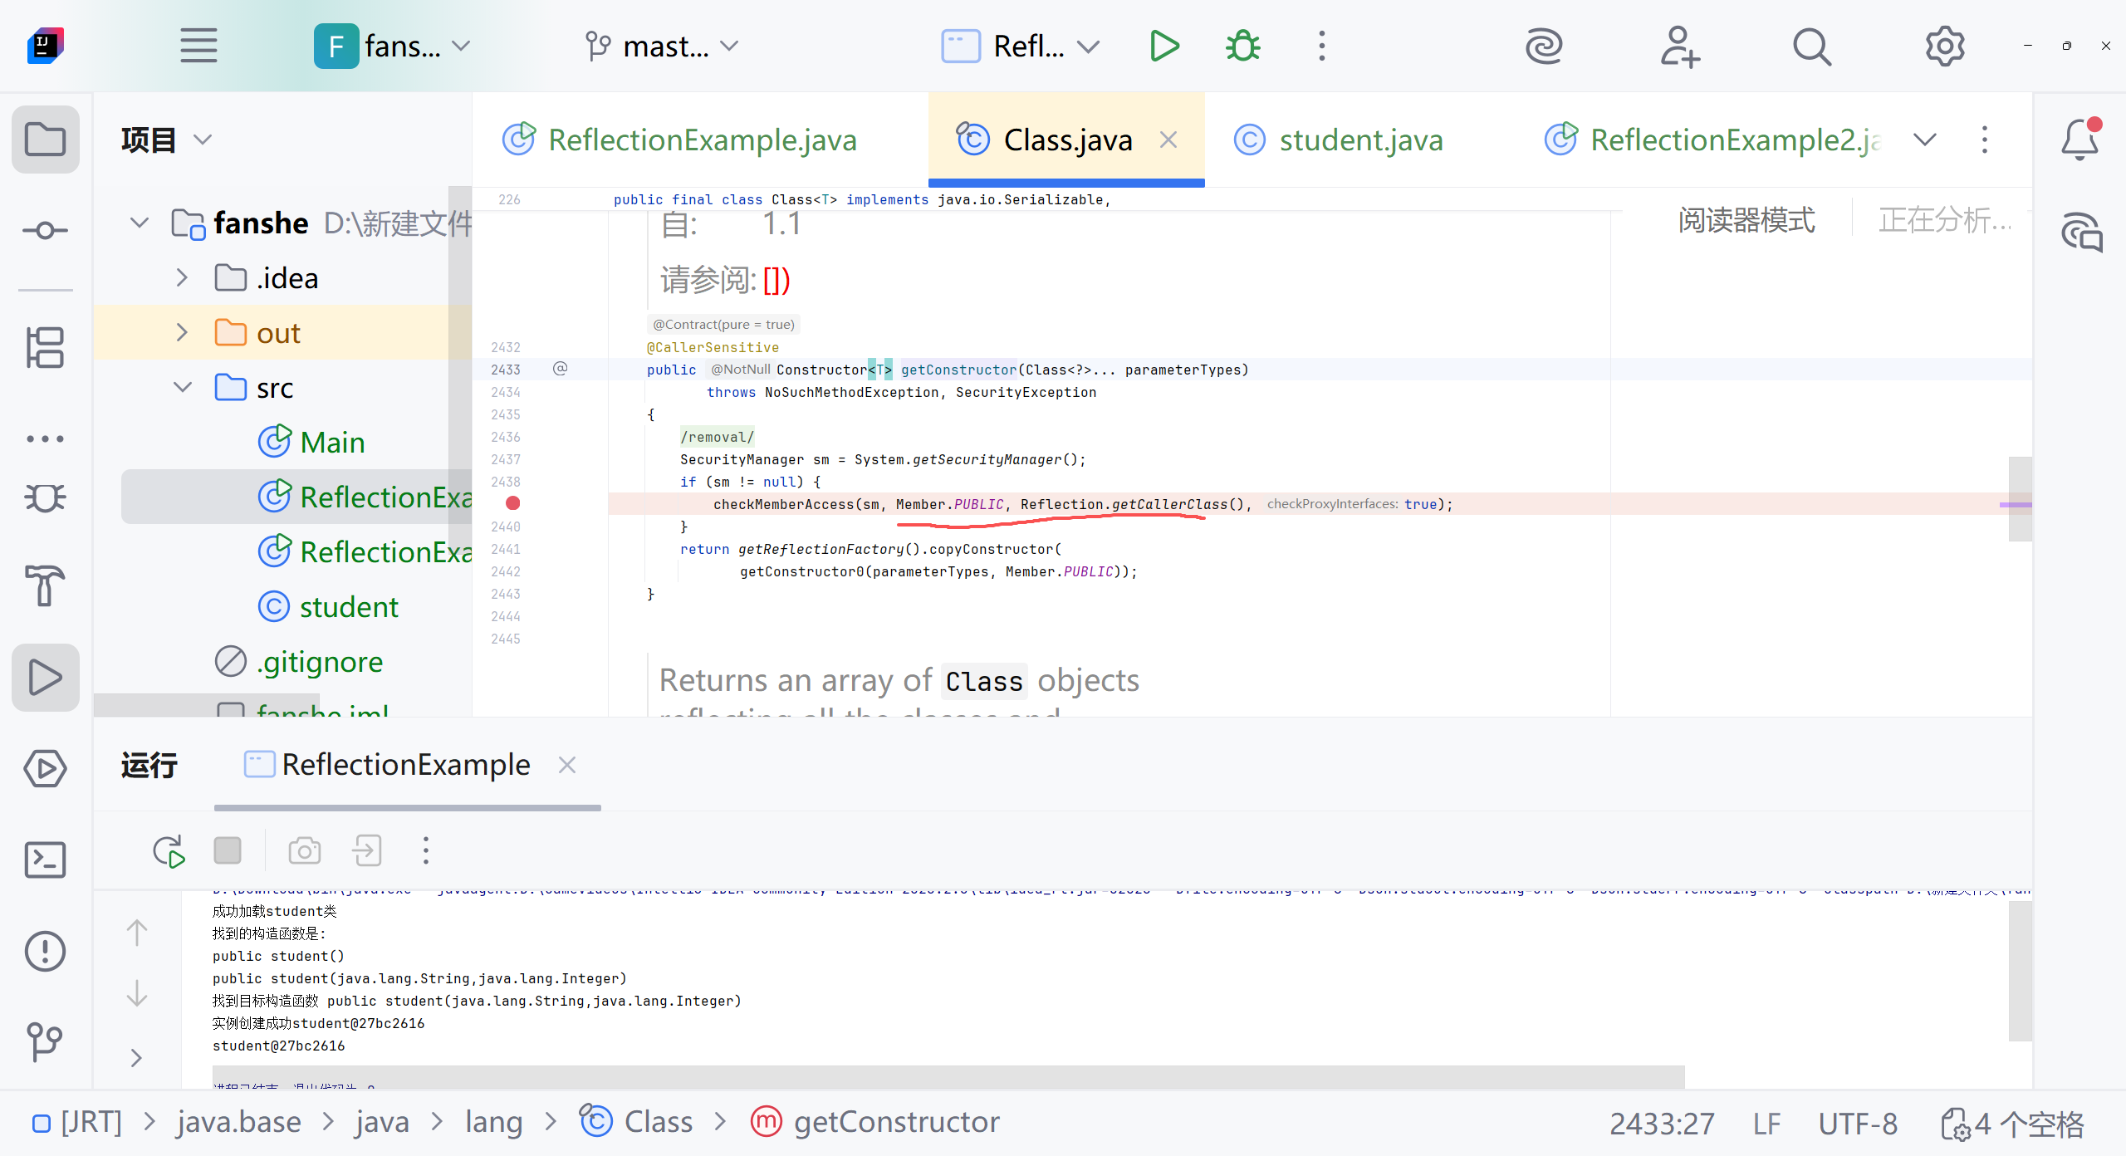The image size is (2126, 1156).
Task: Expand the out folder in tree
Action: [182, 333]
